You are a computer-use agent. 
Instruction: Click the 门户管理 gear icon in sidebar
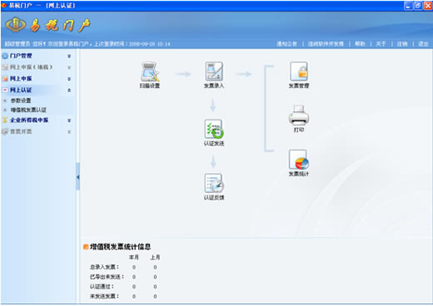5,56
